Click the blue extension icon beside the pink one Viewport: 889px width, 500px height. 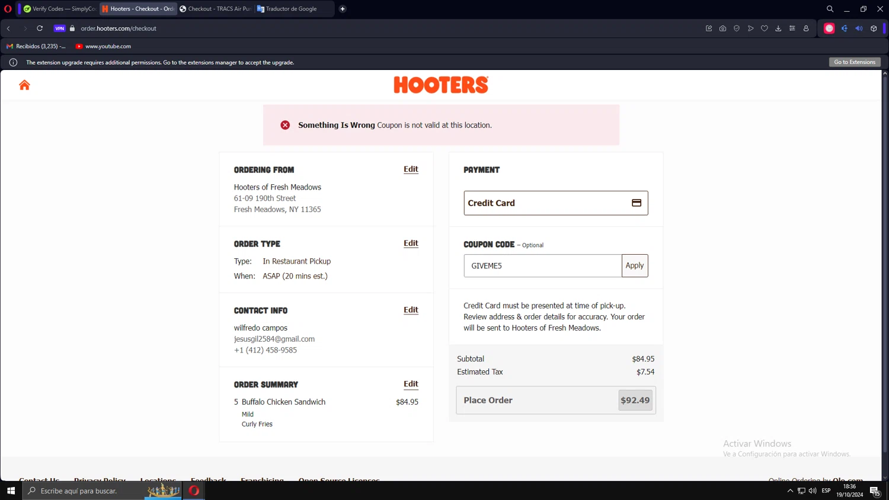point(845,28)
